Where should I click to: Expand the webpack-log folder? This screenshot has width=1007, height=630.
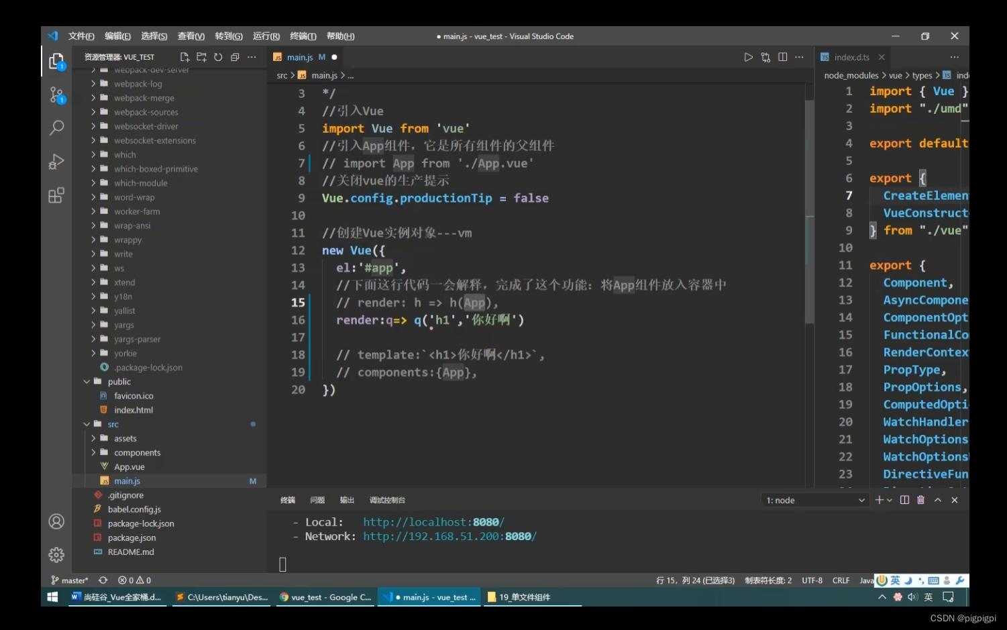[93, 84]
